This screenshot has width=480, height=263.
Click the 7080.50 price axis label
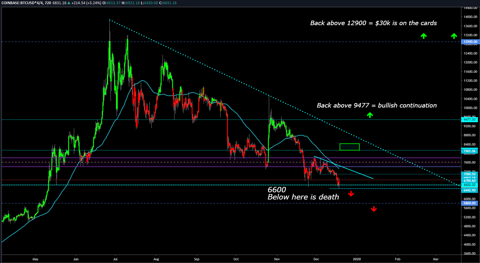click(470, 174)
